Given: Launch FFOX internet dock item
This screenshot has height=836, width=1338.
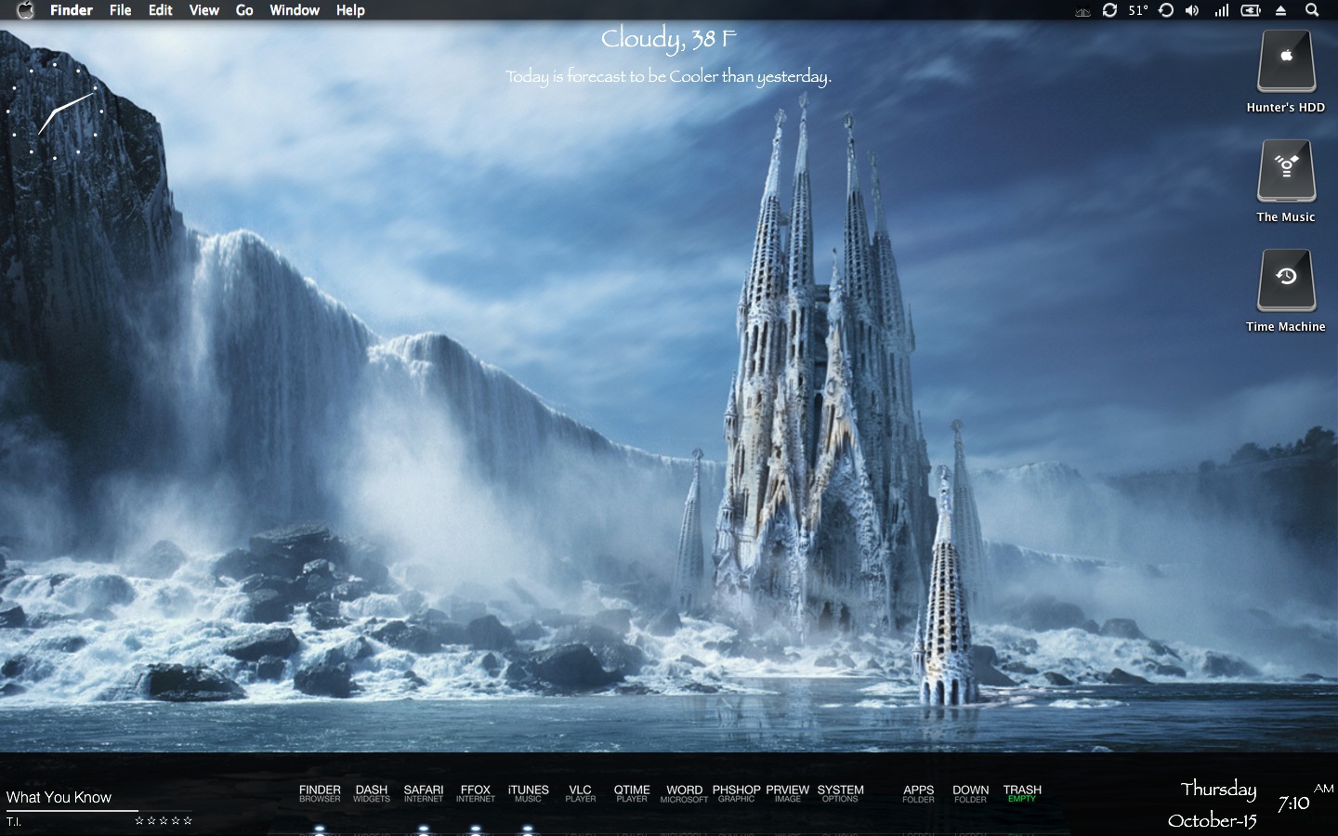Looking at the screenshot, I should pyautogui.click(x=476, y=793).
